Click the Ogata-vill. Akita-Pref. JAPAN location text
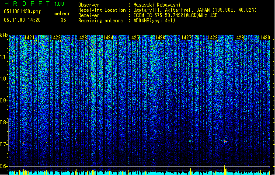 195,10
